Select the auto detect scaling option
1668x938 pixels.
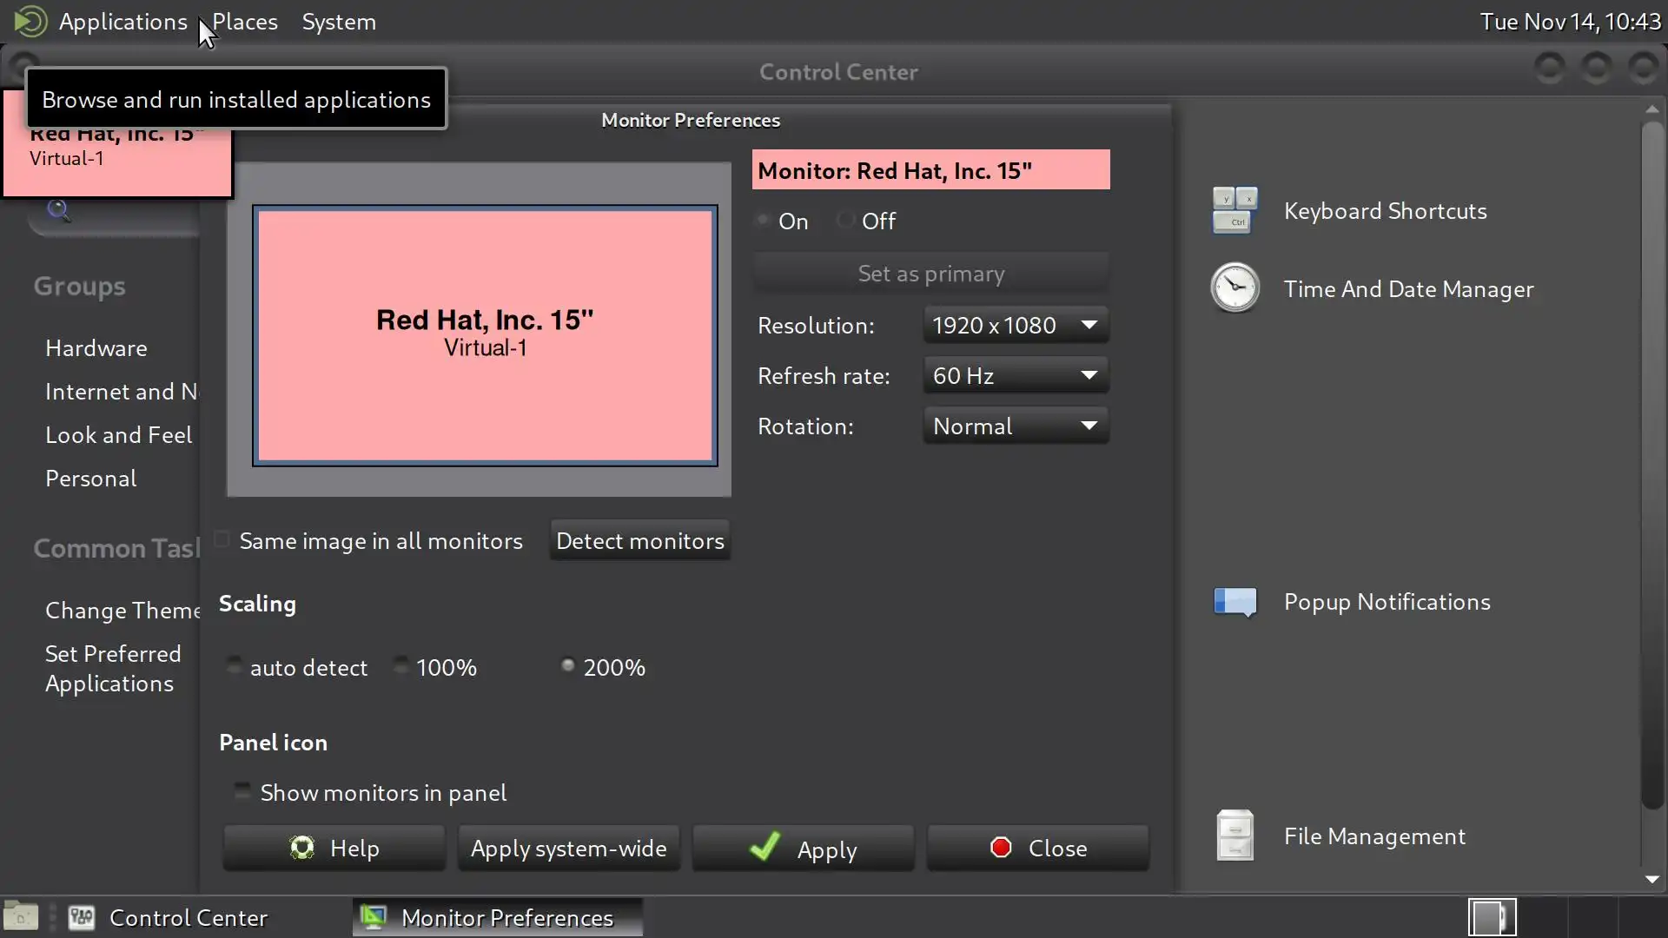(234, 666)
